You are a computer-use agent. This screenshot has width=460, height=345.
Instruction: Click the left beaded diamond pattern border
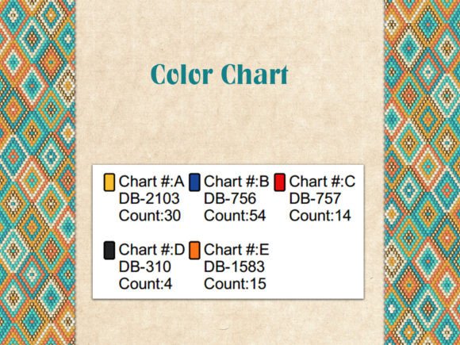pyautogui.click(x=37, y=173)
